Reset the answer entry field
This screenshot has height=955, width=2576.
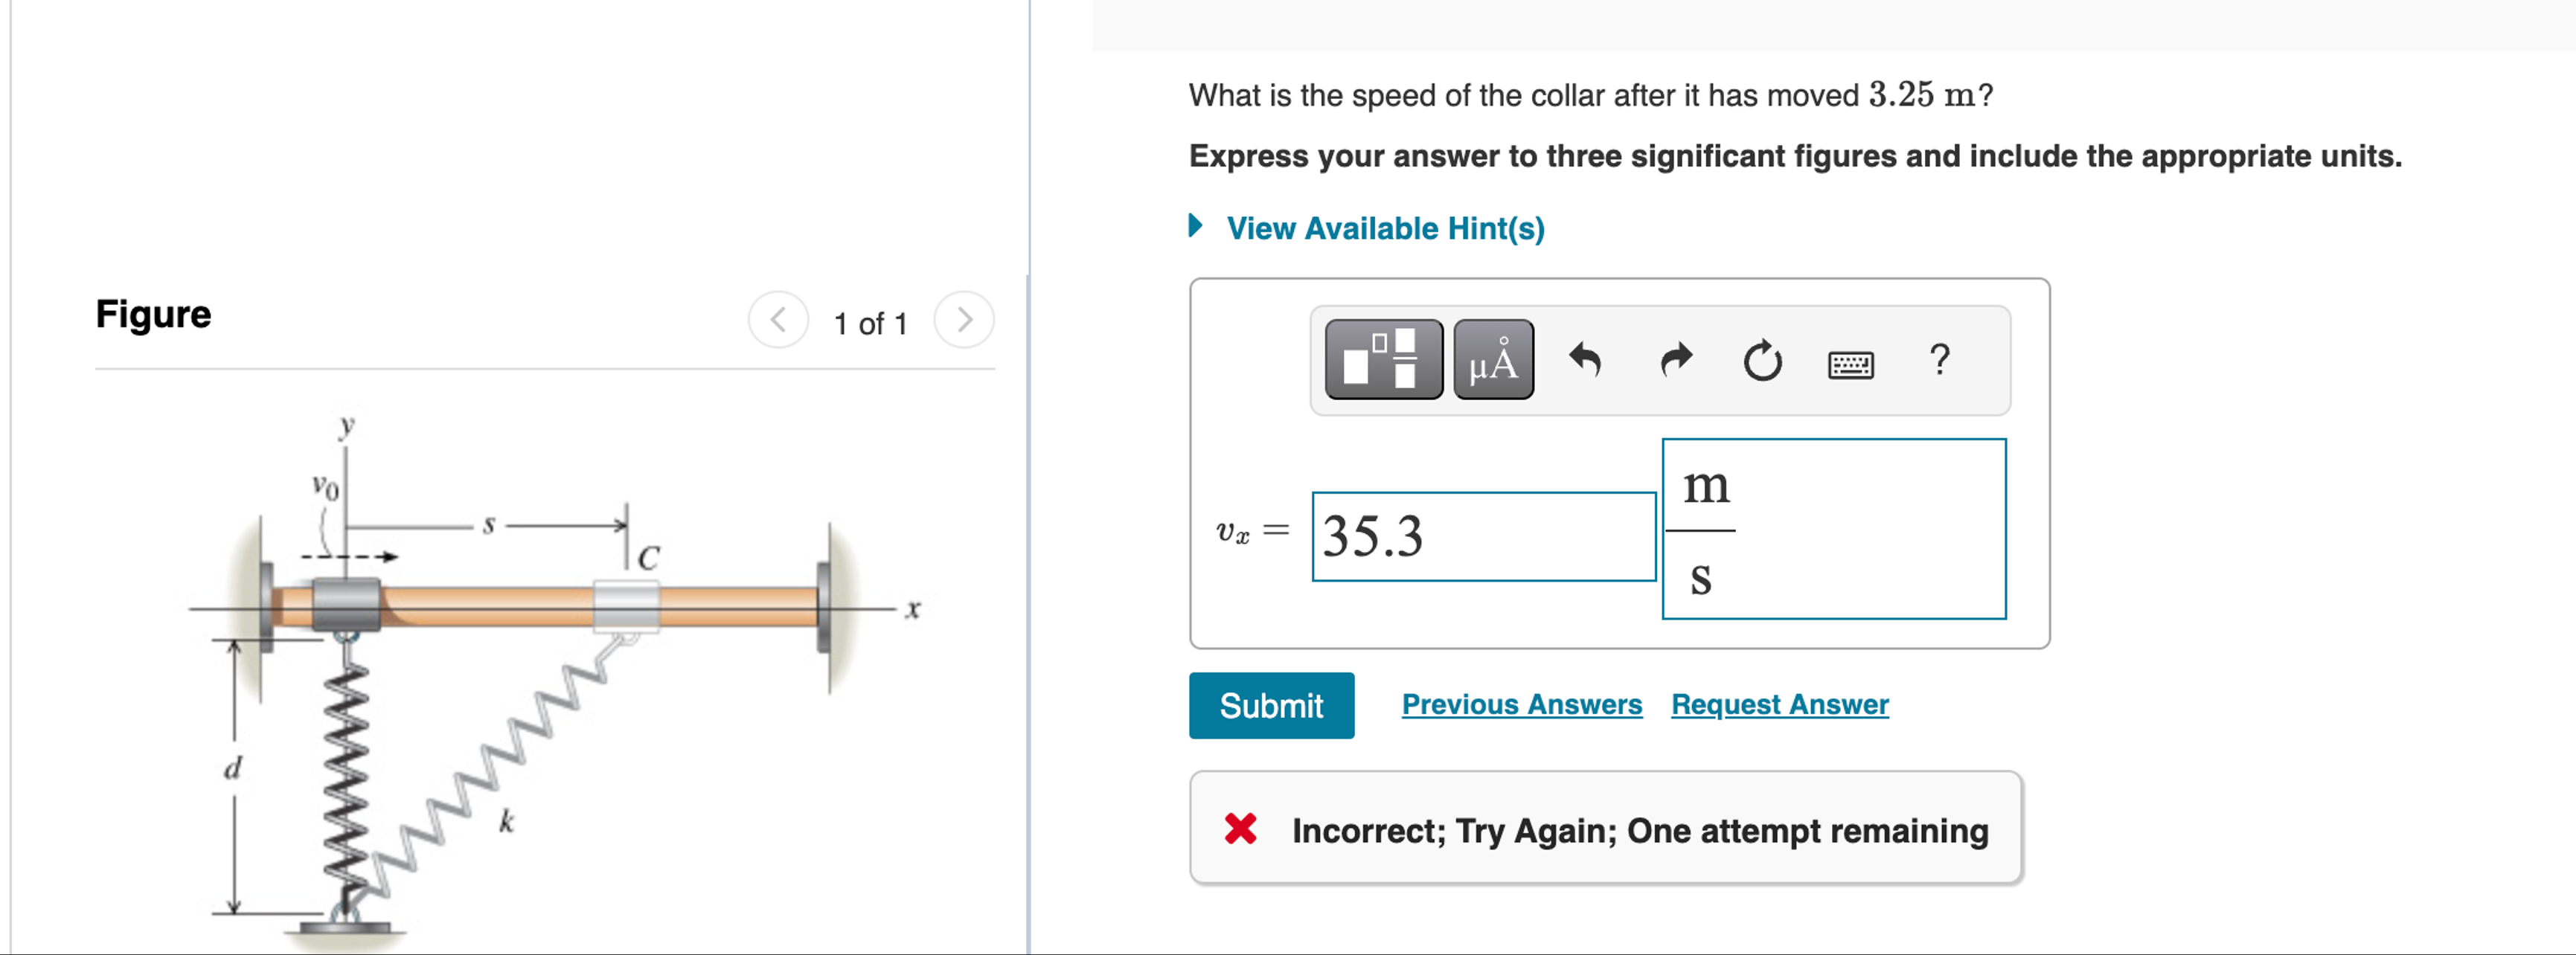tap(1761, 362)
